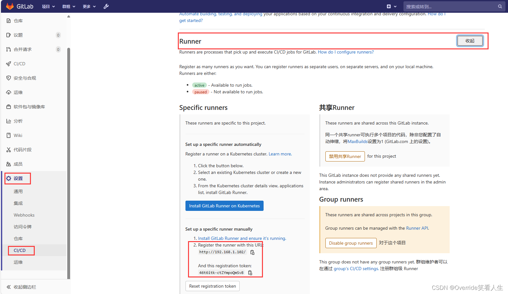Copy the runner URL with clipboard icon
The image size is (508, 294).
(252, 252)
